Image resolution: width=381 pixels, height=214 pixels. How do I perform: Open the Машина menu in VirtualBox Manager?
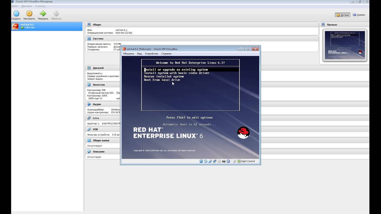click(x=26, y=6)
